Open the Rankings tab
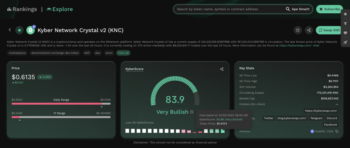 coord(22,9)
